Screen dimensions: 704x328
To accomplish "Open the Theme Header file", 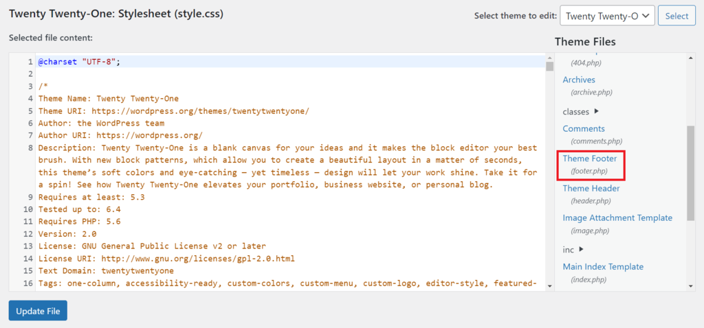I will pos(591,189).
